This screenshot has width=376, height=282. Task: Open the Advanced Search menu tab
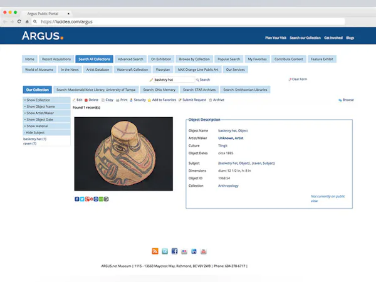point(130,59)
